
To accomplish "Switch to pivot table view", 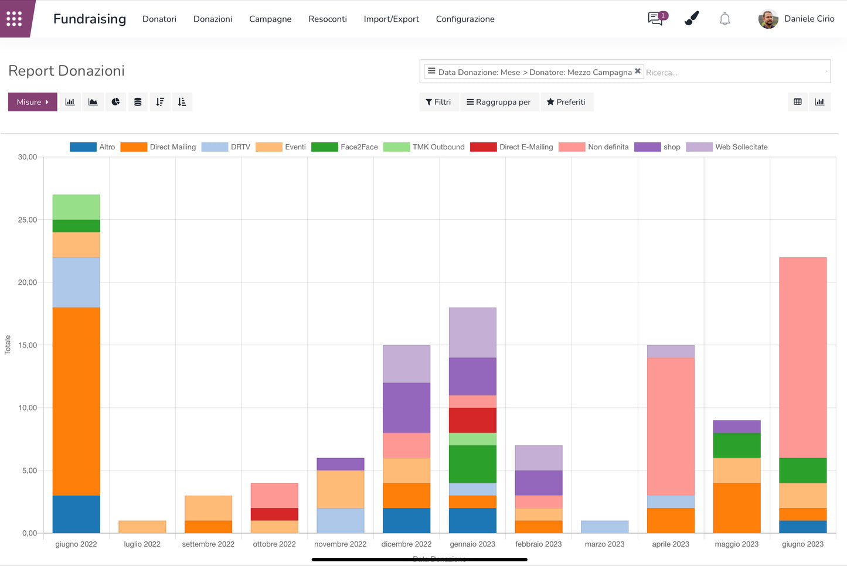I will point(798,102).
